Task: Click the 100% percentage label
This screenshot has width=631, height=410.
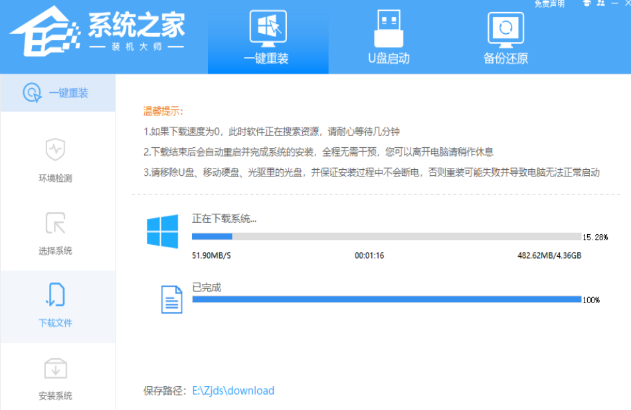Action: [591, 300]
